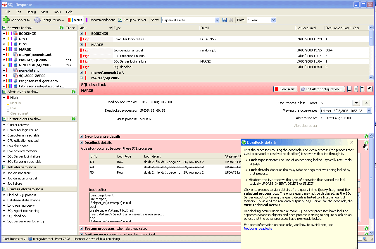
Task: Click help icon on Error log entry details
Action: pos(366,136)
